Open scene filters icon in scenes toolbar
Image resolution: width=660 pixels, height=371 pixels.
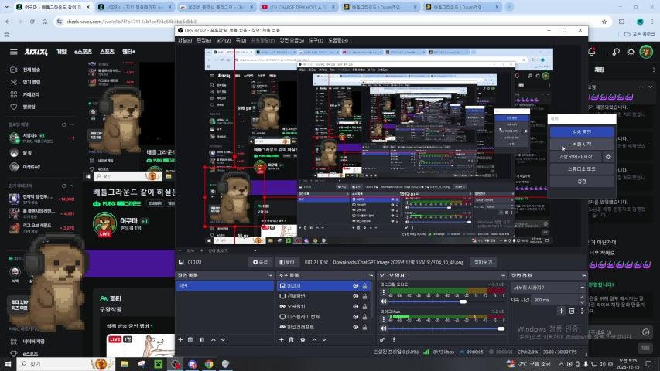[202, 339]
